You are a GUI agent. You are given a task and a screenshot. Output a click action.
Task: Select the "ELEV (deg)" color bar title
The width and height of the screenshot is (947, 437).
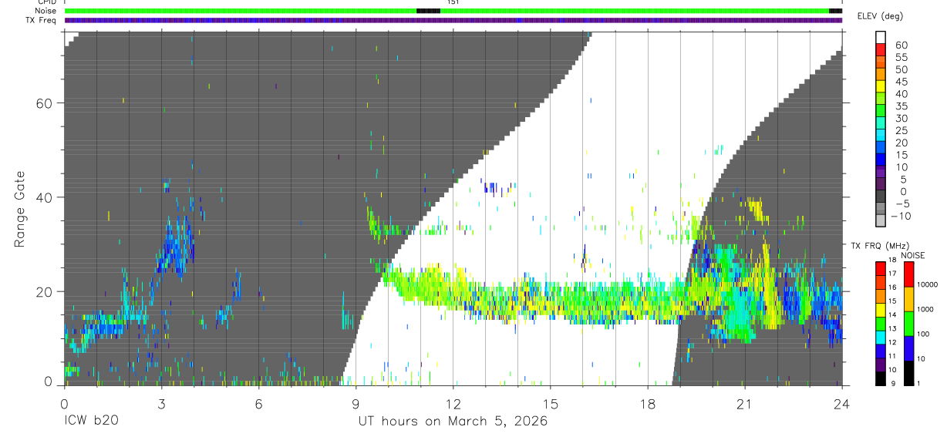point(880,16)
